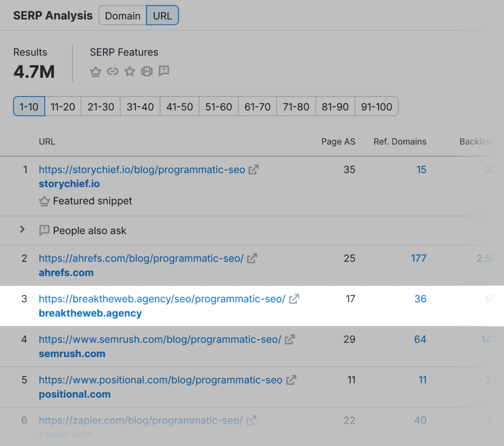Go to the 51-60 results range
The width and height of the screenshot is (504, 446).
(x=219, y=107)
